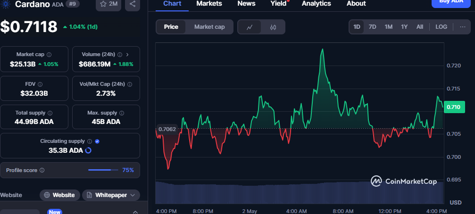Select 1D time range
Image resolution: width=475 pixels, height=214 pixels.
(x=357, y=27)
